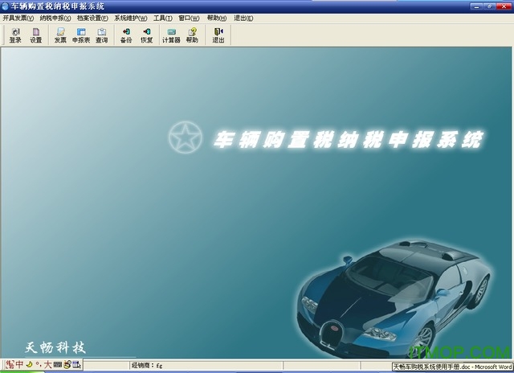Open the 开具发票(Y) menu
The image size is (514, 373).
click(x=18, y=18)
